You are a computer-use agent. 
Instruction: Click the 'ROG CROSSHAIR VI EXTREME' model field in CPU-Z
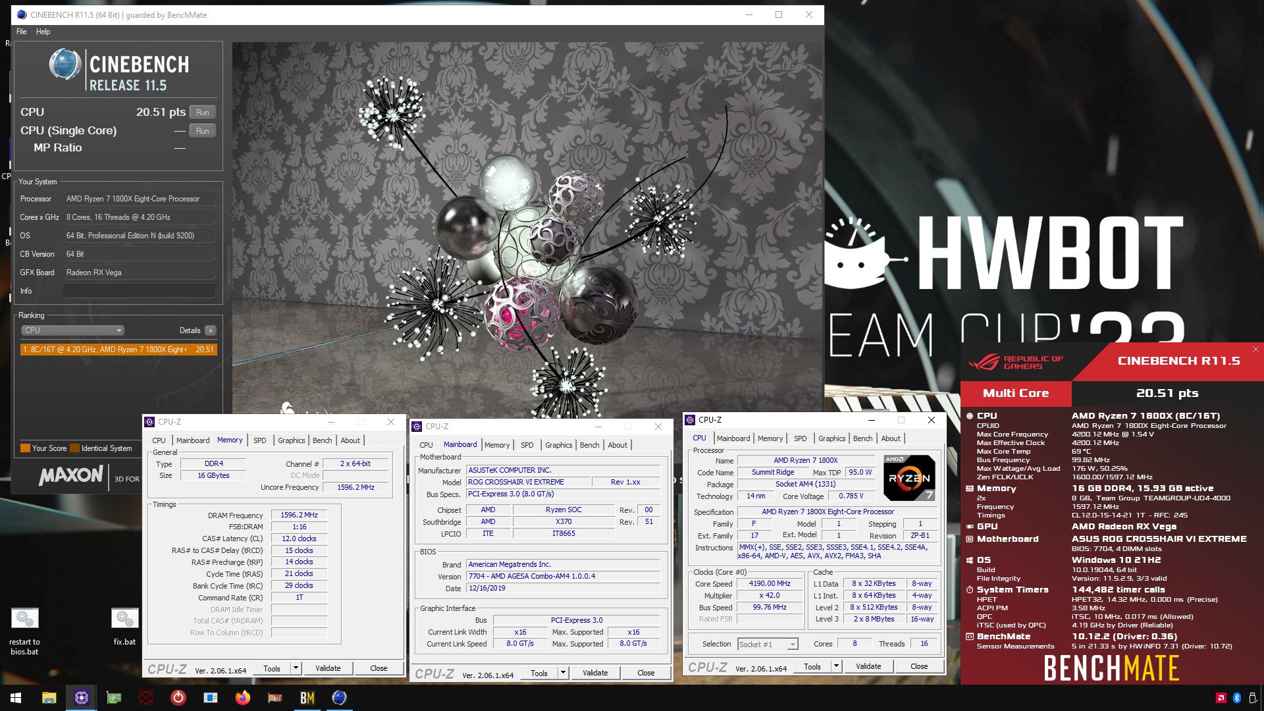527,482
